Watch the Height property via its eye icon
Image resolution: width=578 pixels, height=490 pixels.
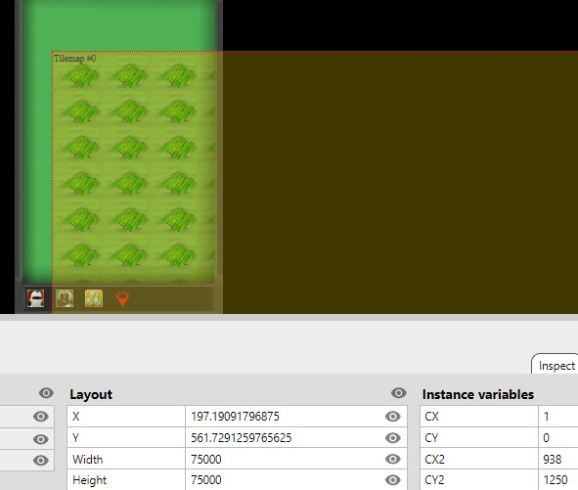(x=392, y=479)
